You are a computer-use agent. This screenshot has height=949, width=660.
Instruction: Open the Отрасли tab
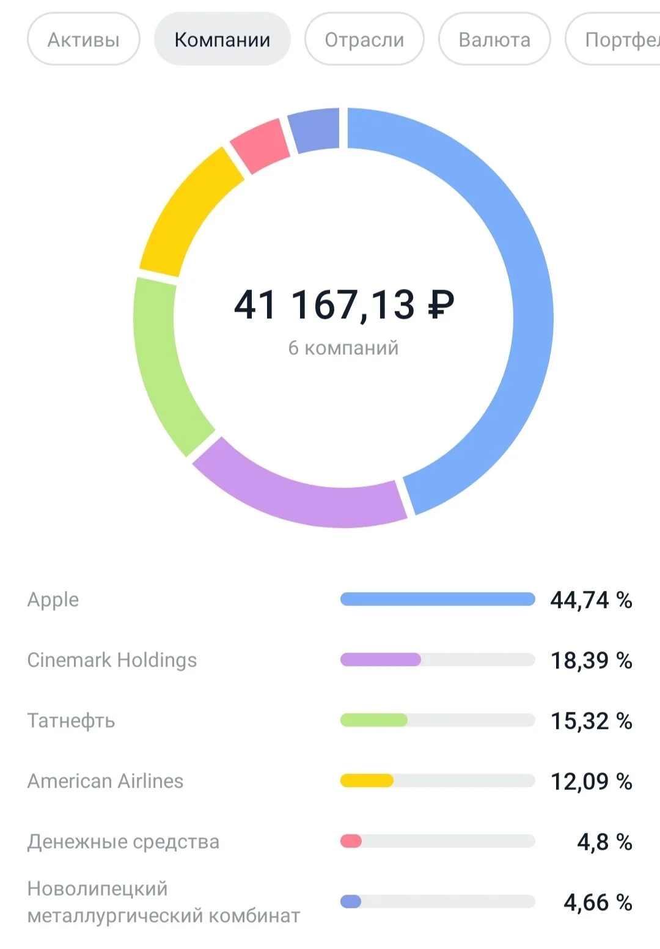(364, 39)
